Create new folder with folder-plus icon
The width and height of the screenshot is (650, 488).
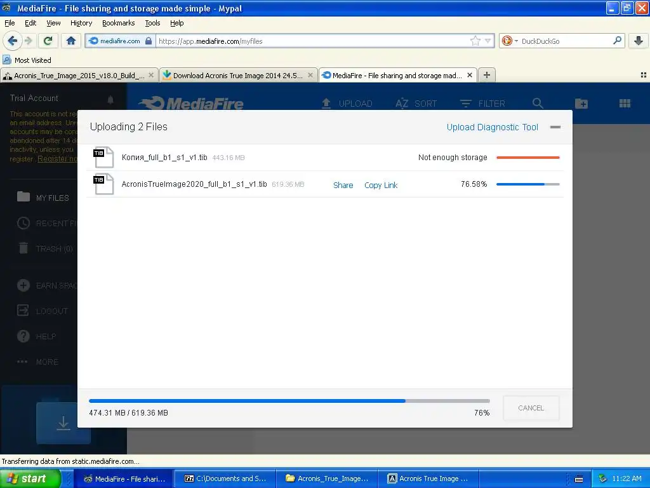(581, 104)
